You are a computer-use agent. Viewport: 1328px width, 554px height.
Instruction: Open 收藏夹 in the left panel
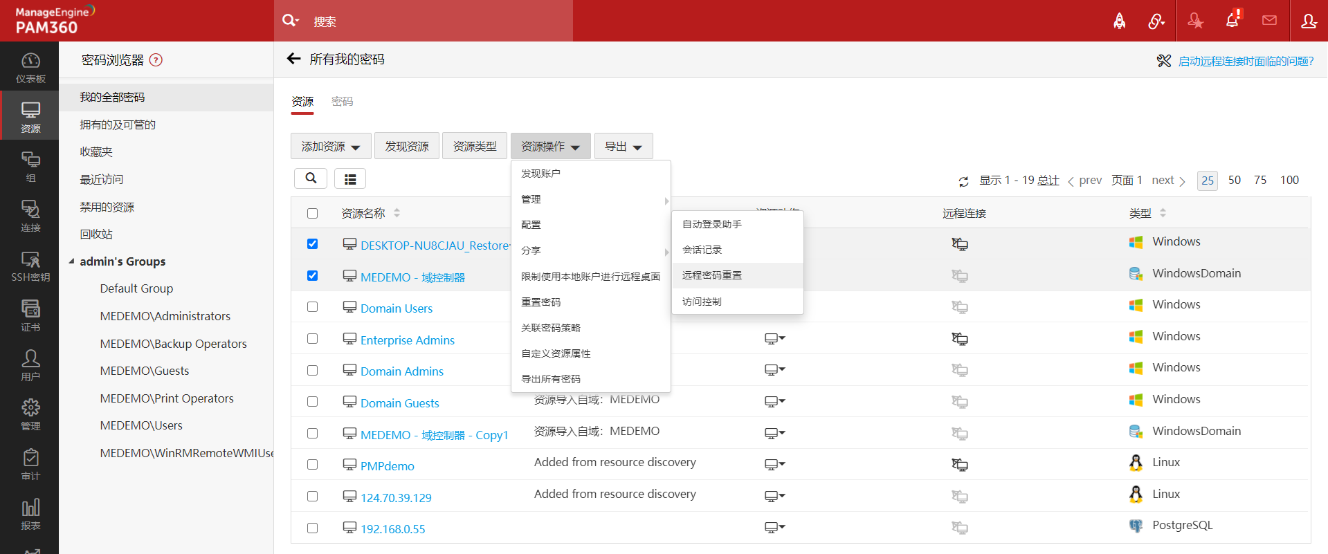click(96, 151)
